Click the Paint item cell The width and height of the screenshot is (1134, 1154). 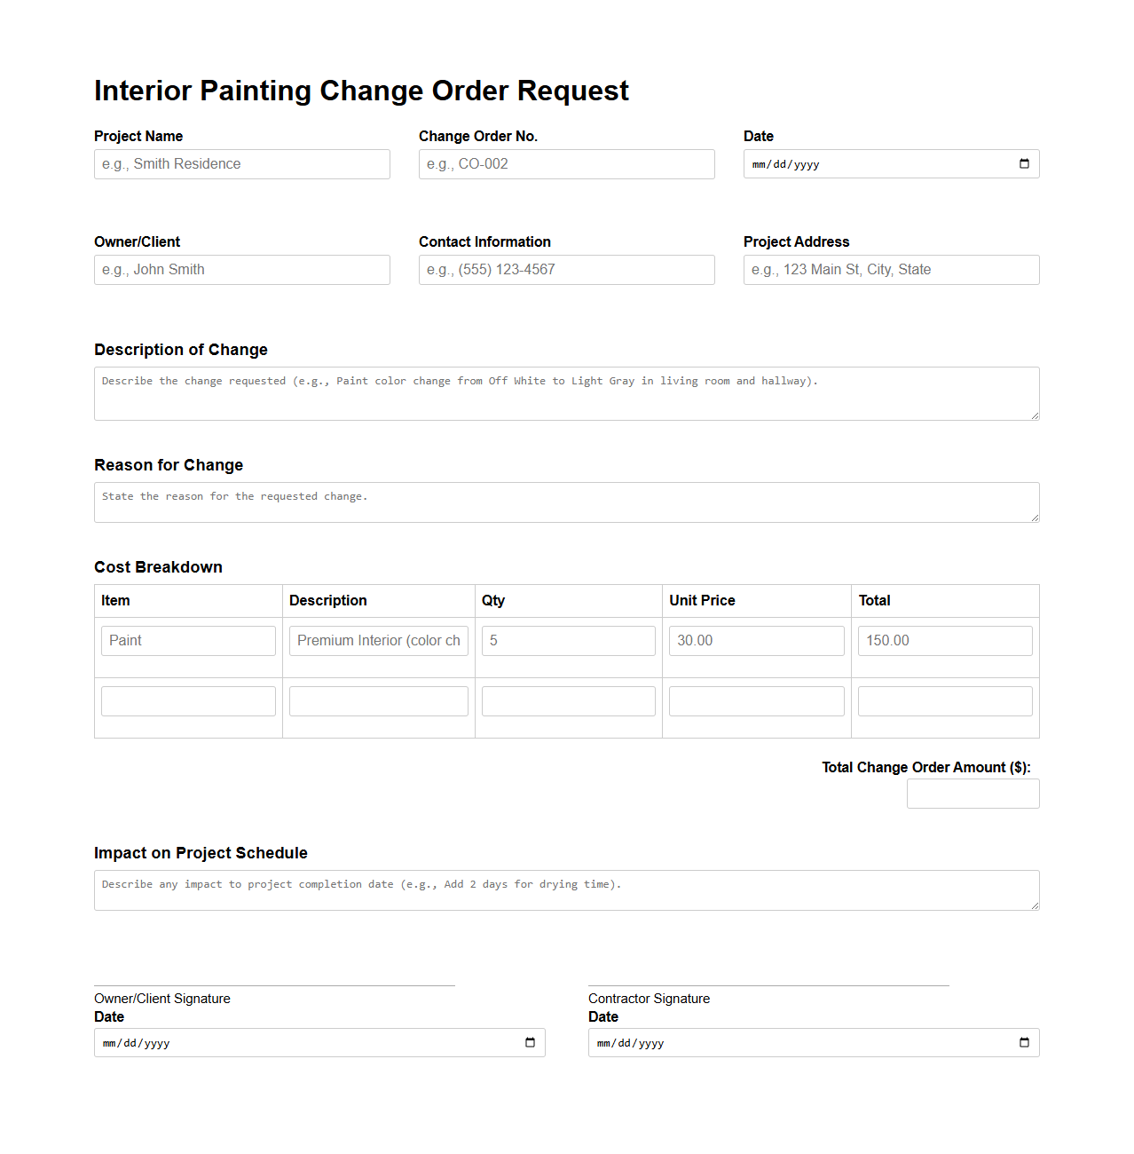tap(187, 640)
